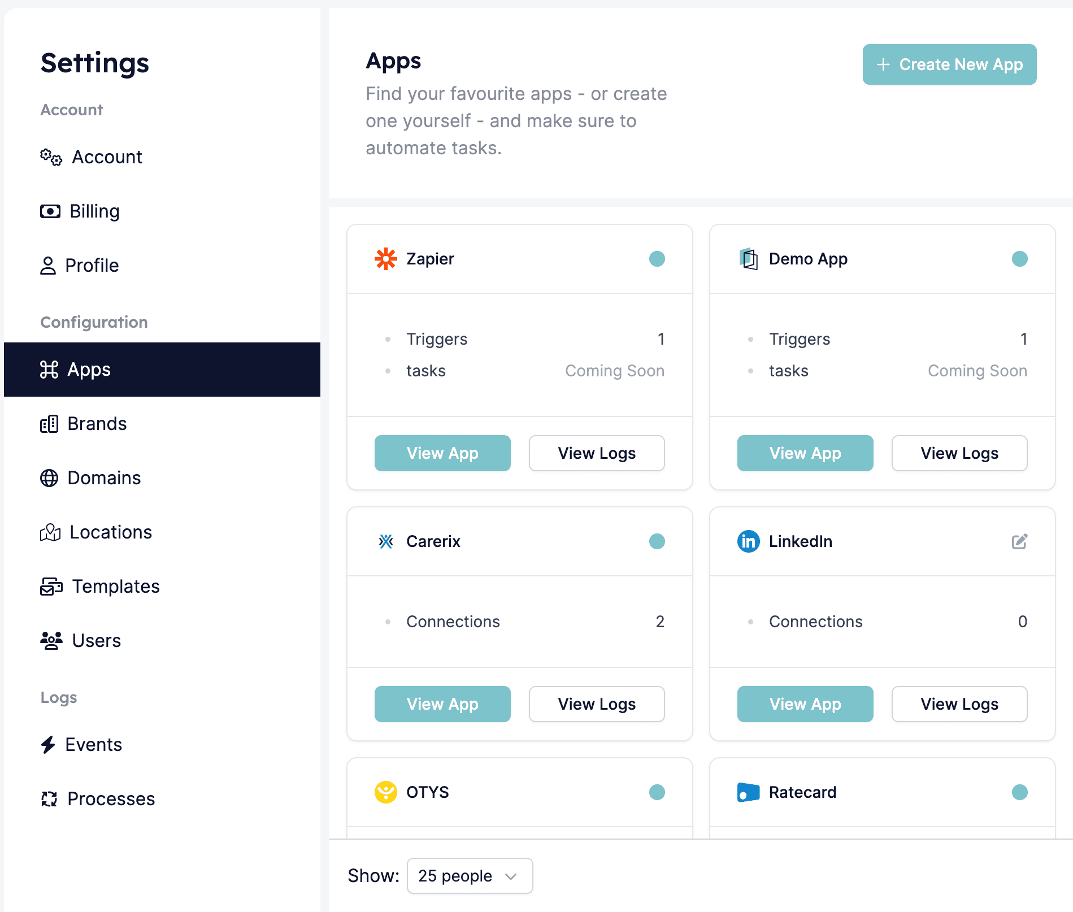Open the Locations page
This screenshot has width=1073, height=912.
[x=162, y=532]
